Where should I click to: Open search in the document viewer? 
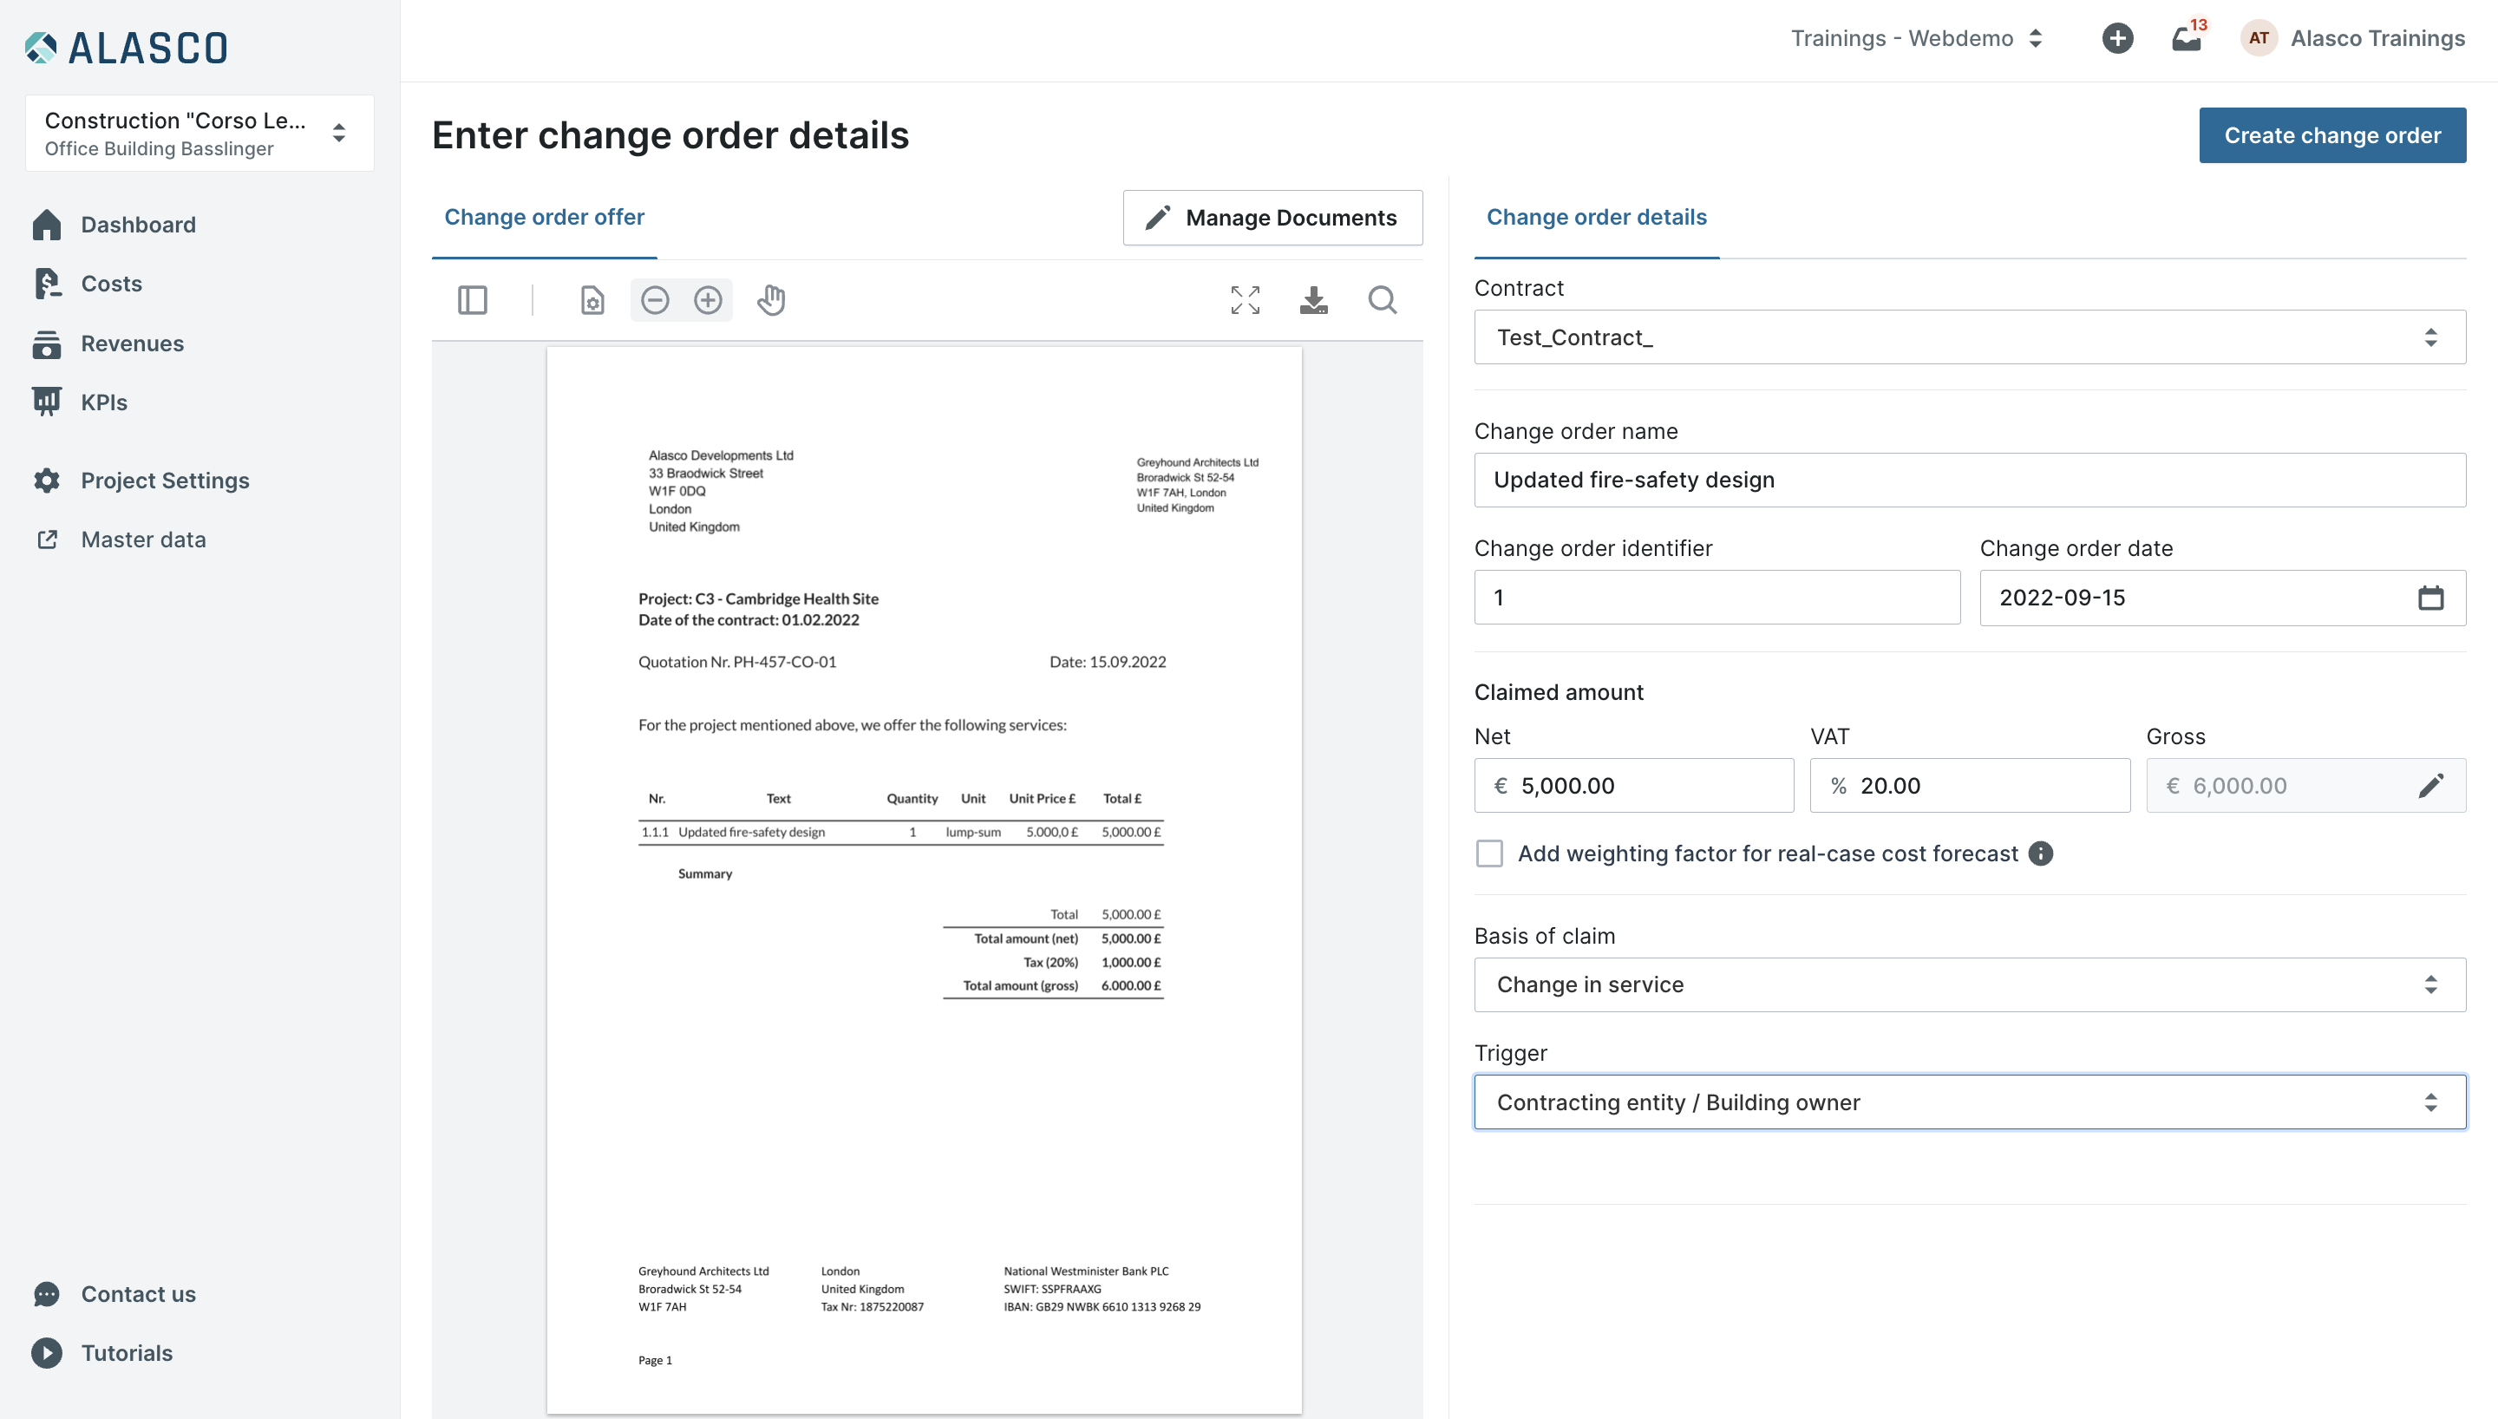click(x=1382, y=300)
